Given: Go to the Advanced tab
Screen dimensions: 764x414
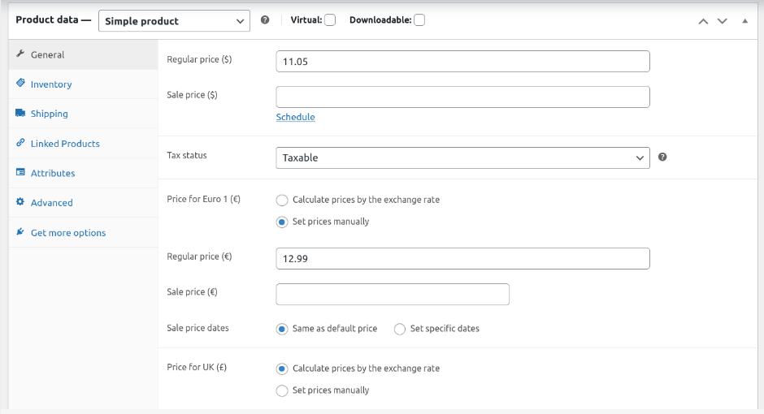Looking at the screenshot, I should click(83, 203).
